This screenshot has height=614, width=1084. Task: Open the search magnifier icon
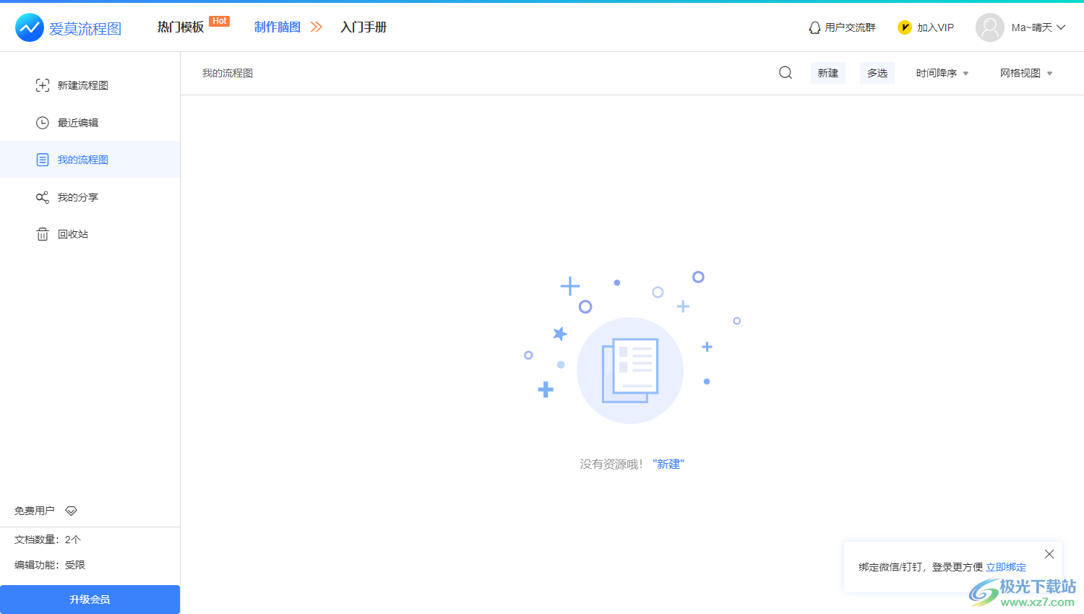click(x=786, y=72)
